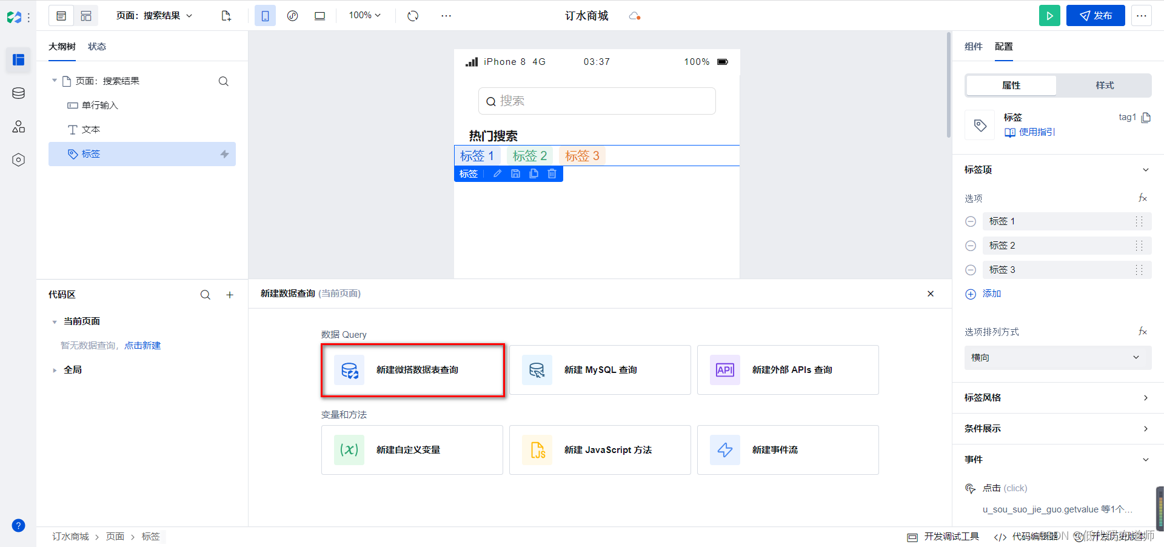Switch to the 配置 tab
This screenshot has width=1164, height=547.
point(1003,47)
